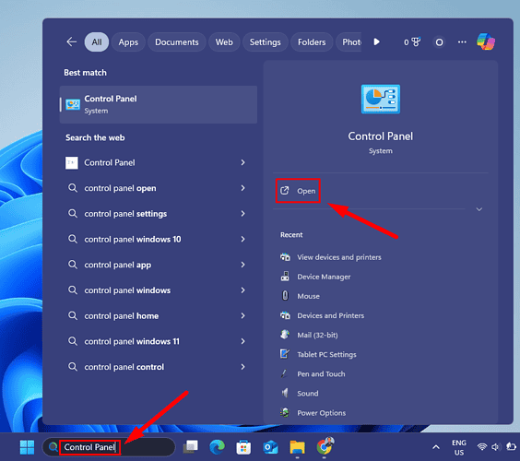The image size is (520, 461).
Task: Show hidden system tray icons
Action: click(436, 447)
